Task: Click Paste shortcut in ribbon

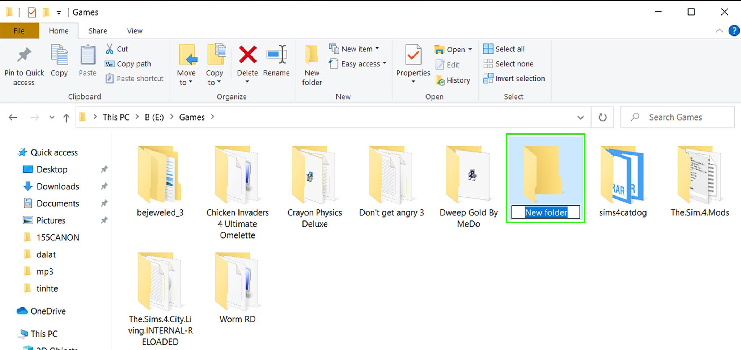Action: coord(135,79)
